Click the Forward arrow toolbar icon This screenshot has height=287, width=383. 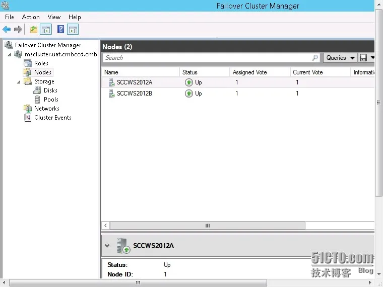[x=18, y=30]
